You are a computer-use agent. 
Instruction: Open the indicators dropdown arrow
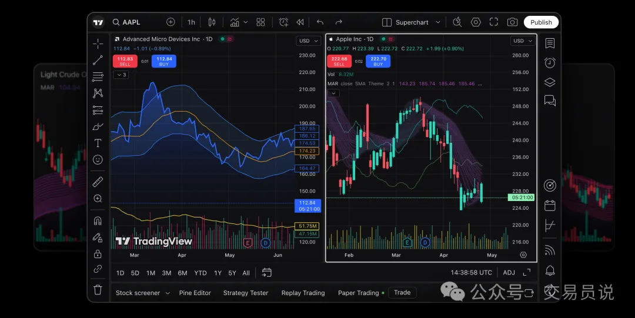pos(245,22)
